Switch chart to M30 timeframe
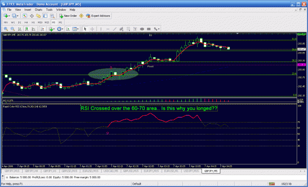The image size is (308, 187). [x=40, y=23]
